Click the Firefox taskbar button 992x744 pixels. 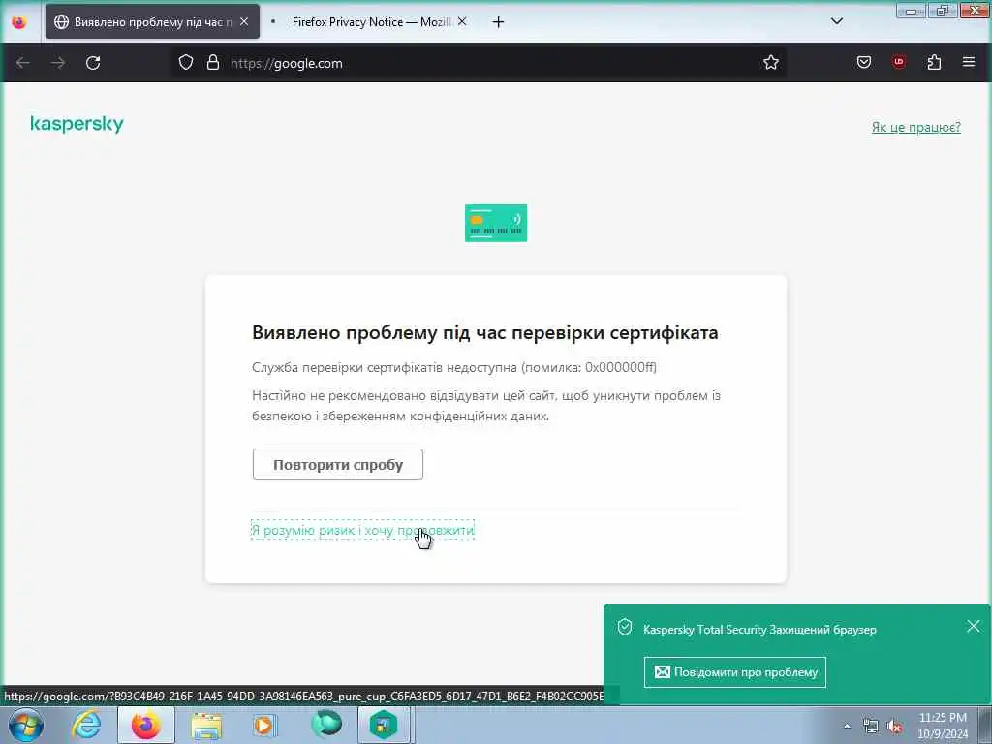click(146, 725)
